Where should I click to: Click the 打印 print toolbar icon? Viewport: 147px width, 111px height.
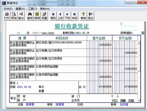click(x=7, y=16)
